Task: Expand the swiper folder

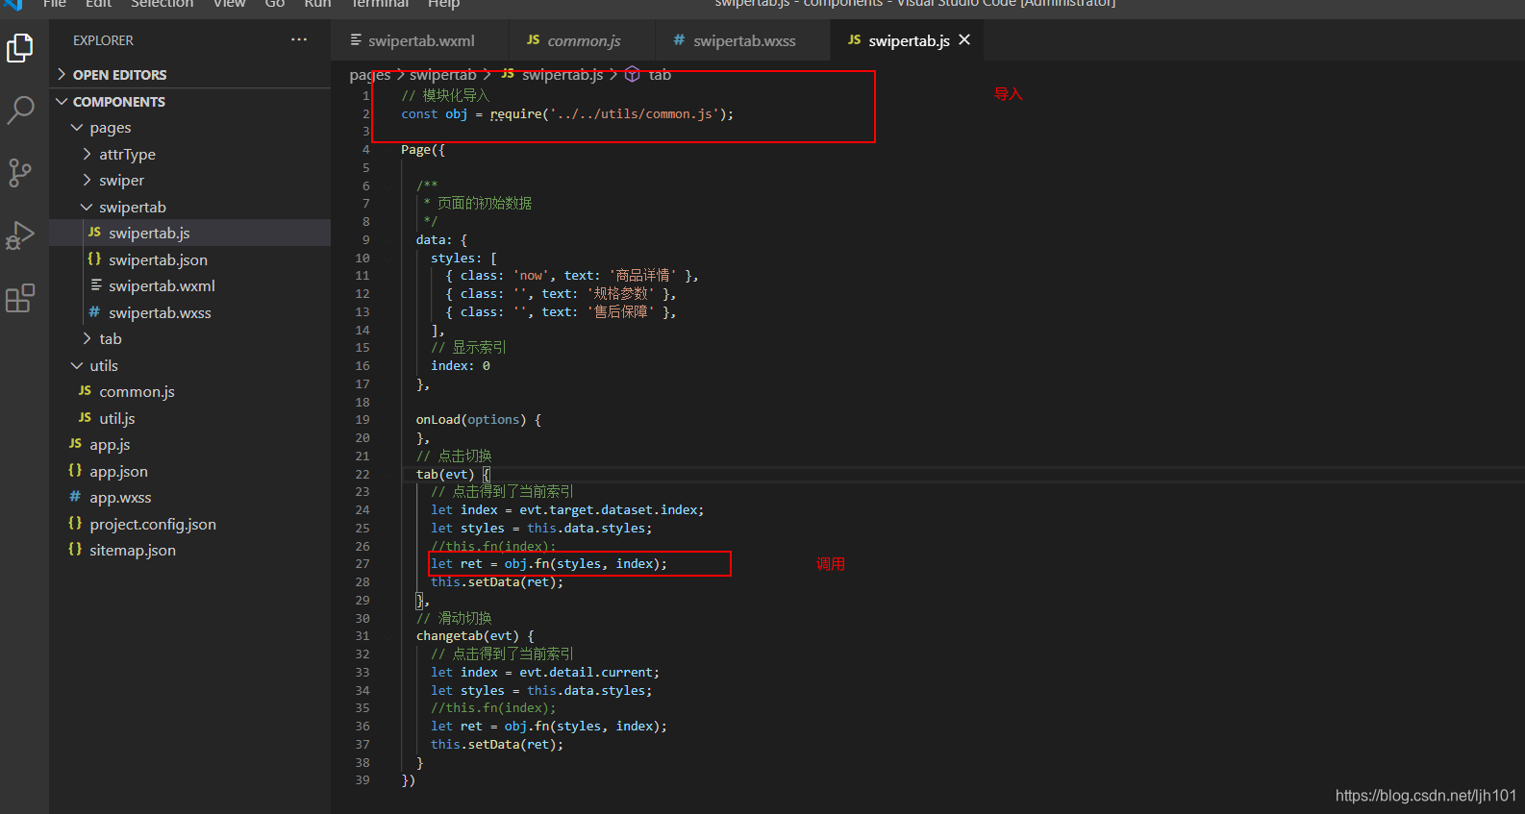Action: click(189, 181)
